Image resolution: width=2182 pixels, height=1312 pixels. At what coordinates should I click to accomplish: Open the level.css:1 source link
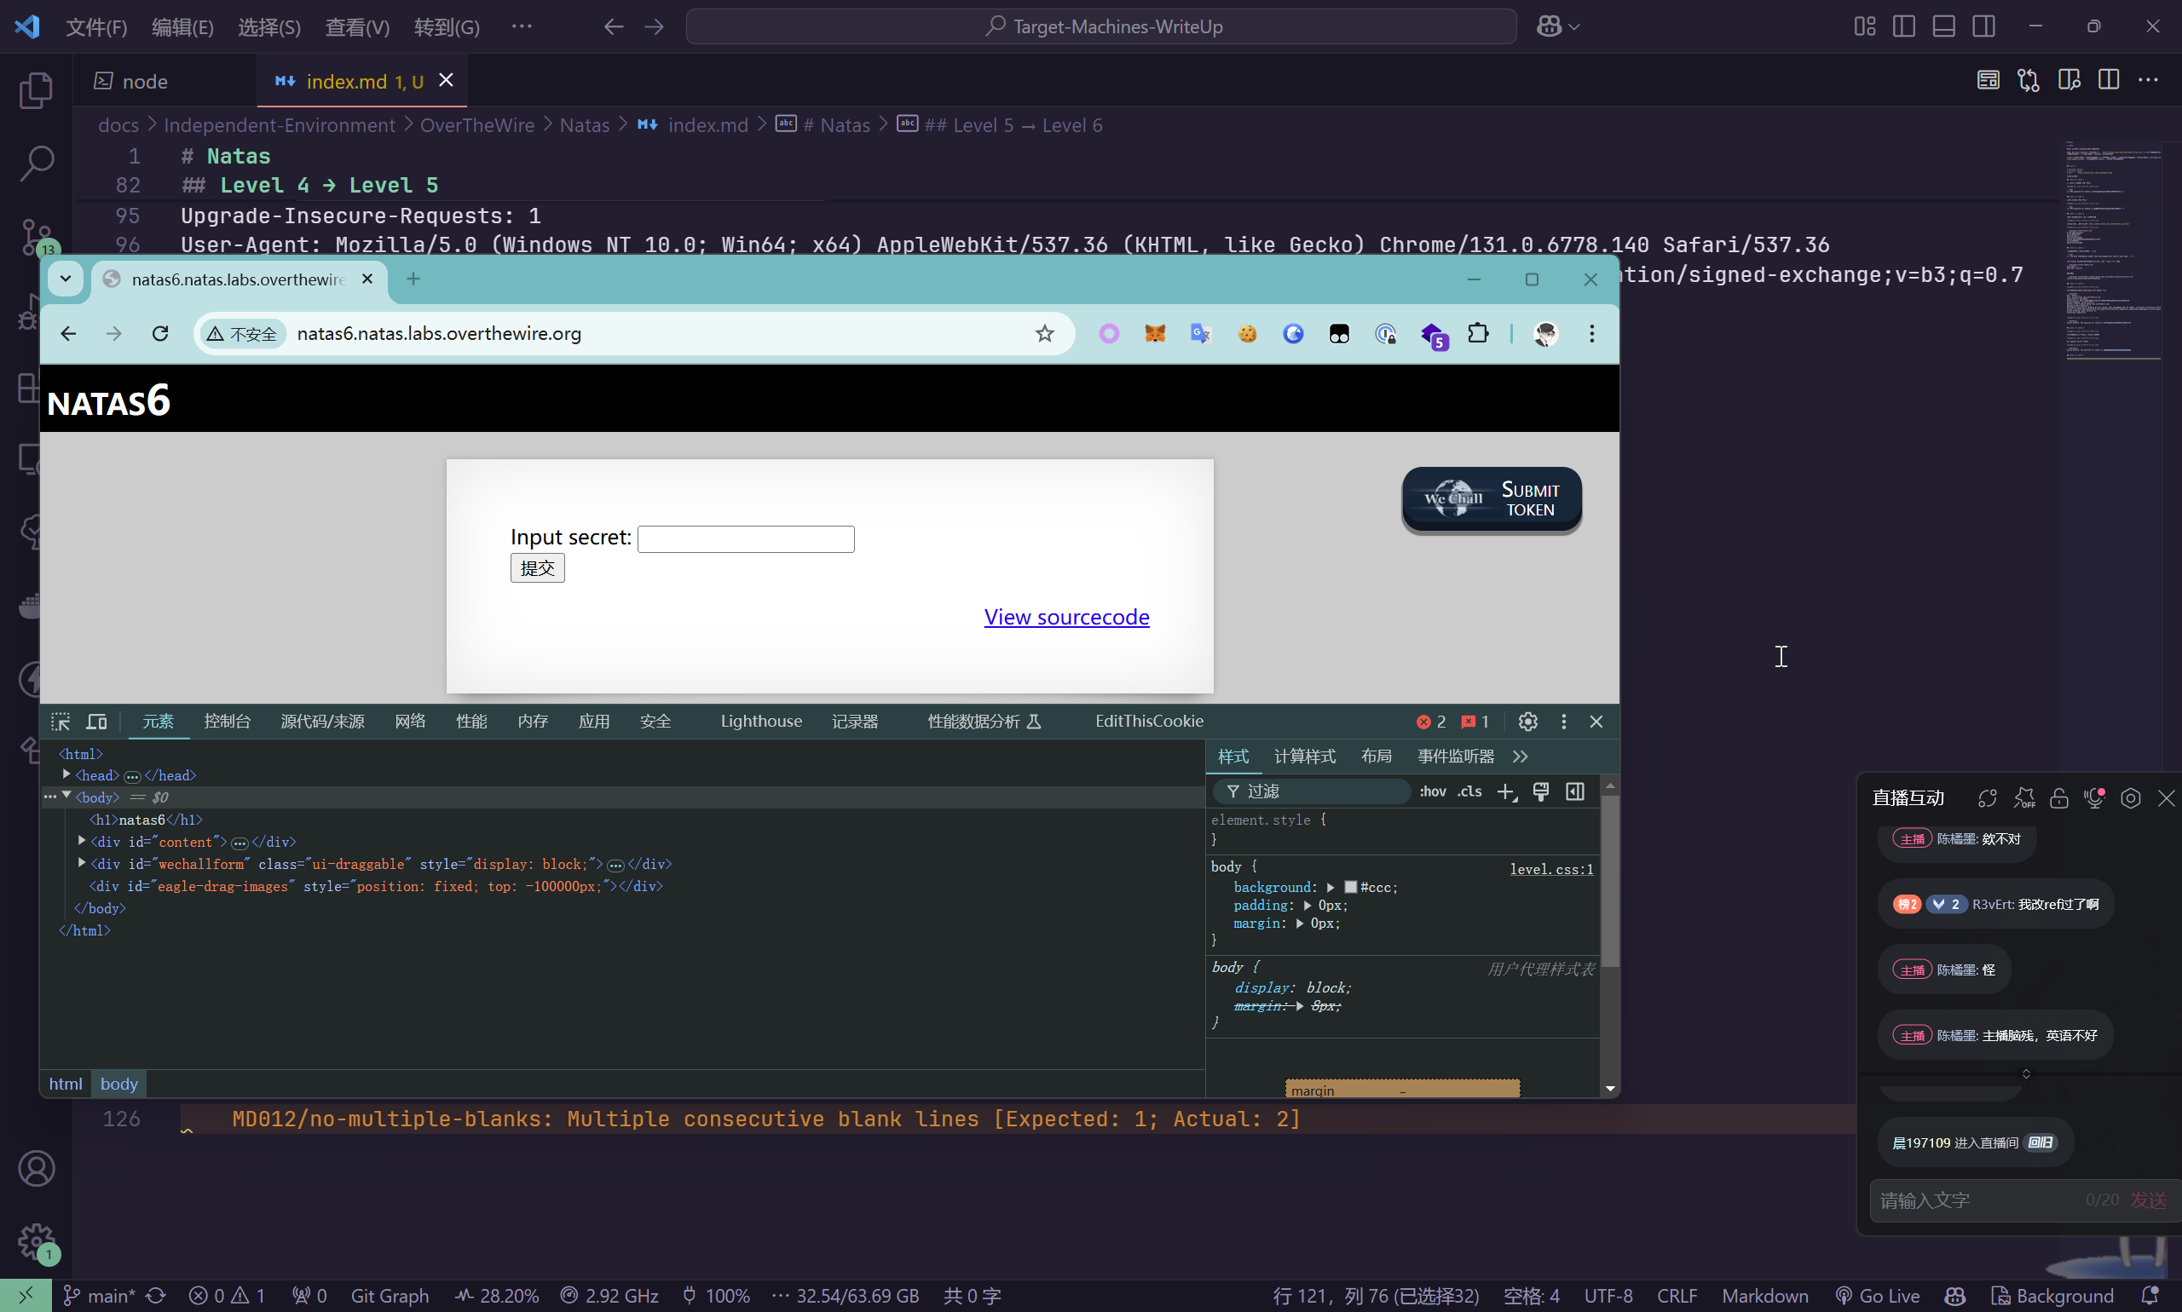coord(1551,869)
